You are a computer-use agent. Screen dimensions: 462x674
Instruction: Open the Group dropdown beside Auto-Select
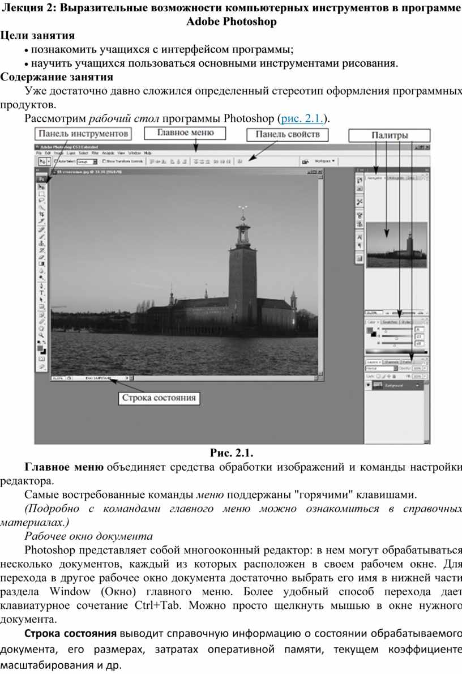(87, 161)
